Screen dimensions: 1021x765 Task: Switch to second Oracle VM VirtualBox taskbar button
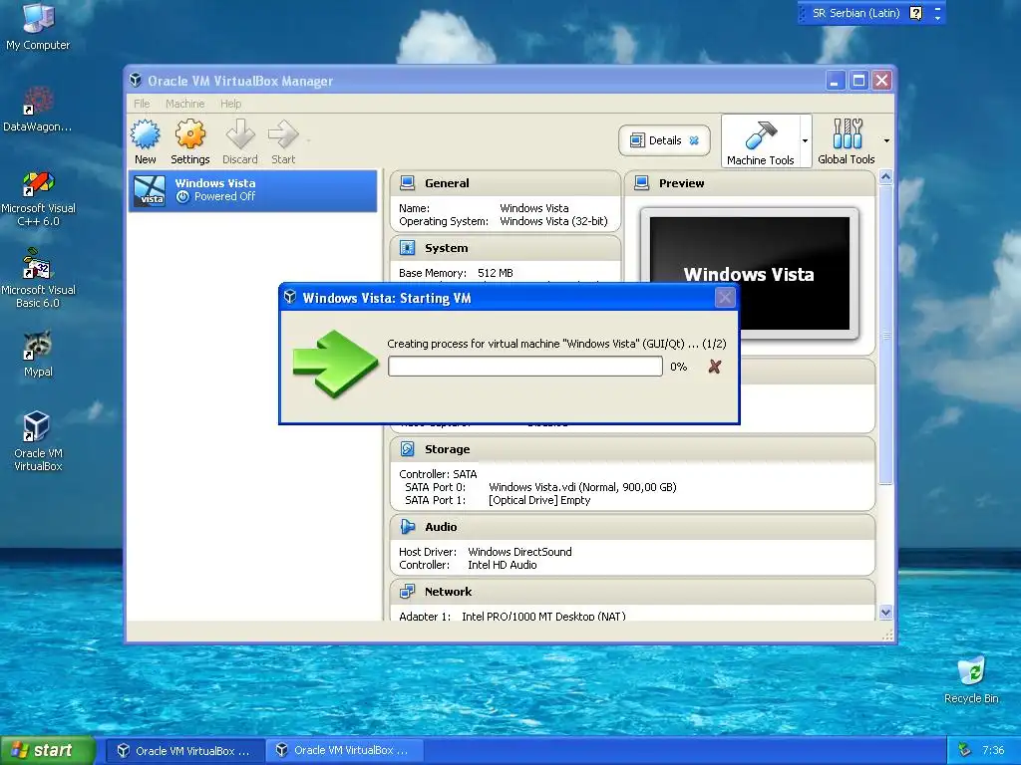(344, 751)
